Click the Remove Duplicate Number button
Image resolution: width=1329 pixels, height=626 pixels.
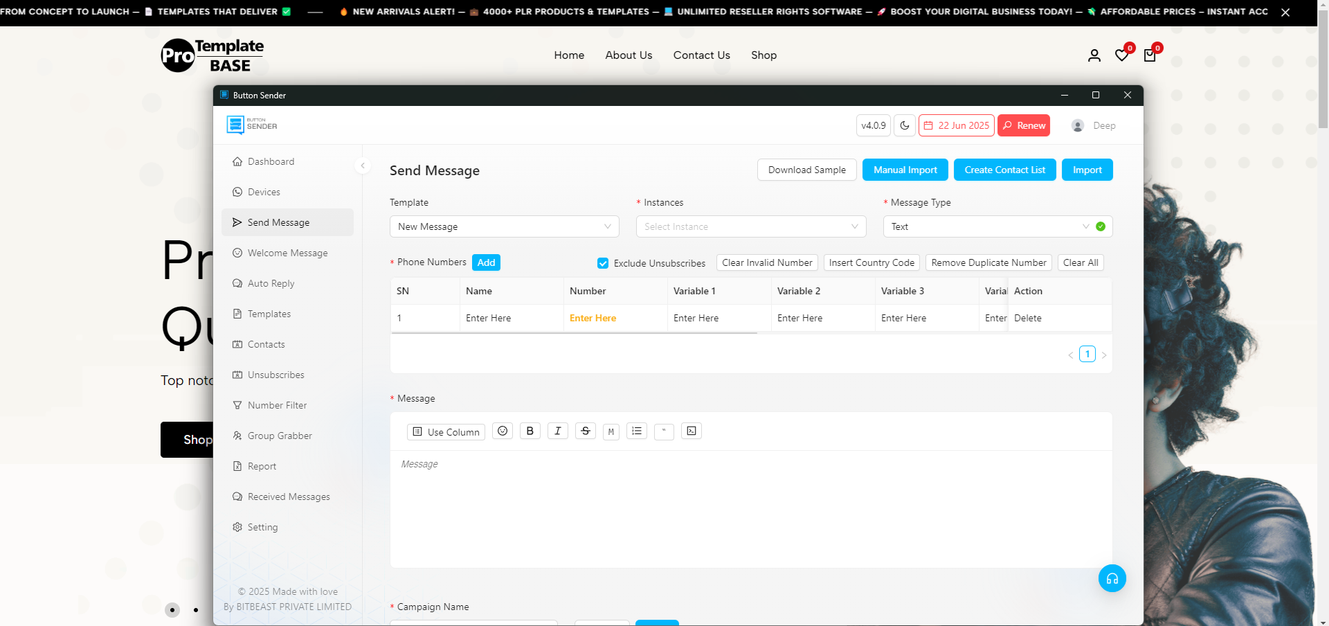click(x=988, y=262)
